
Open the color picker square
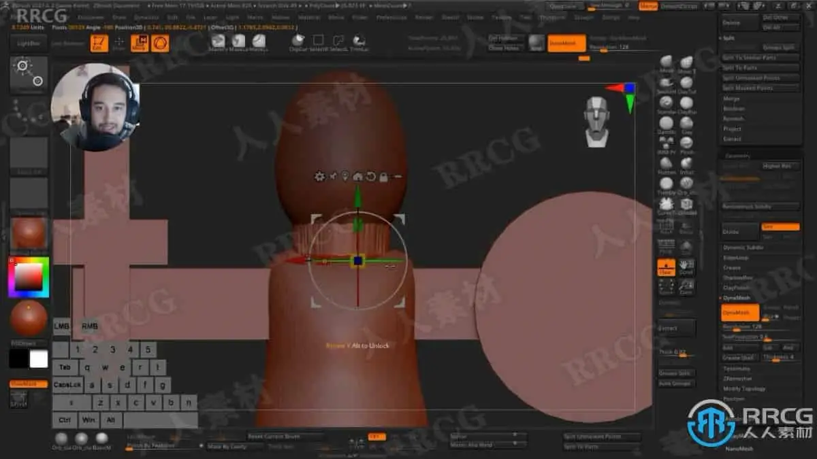[x=29, y=276]
